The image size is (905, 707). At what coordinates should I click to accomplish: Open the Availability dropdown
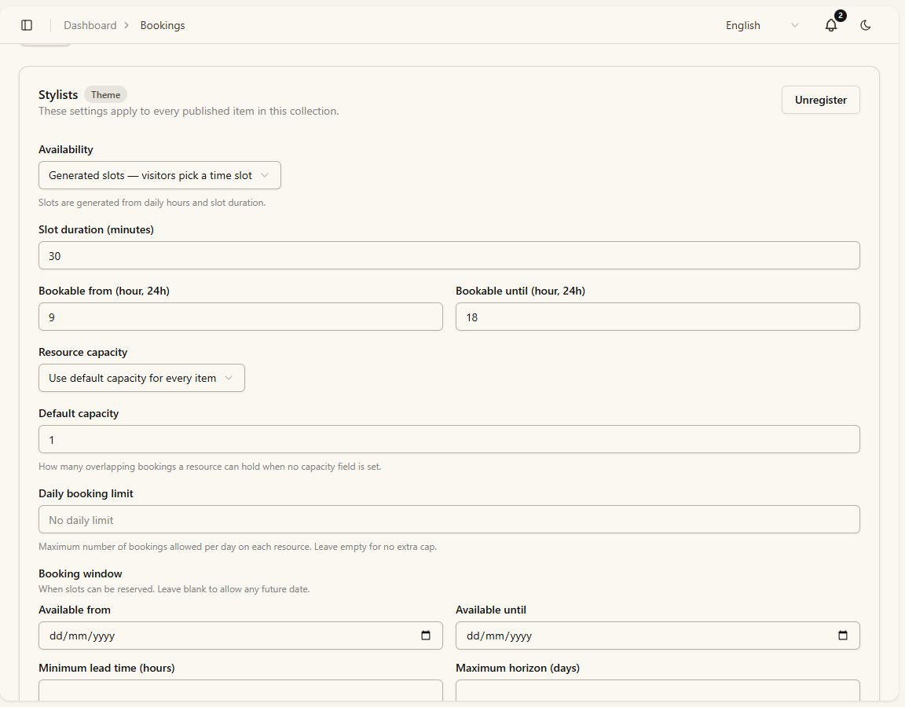point(160,175)
